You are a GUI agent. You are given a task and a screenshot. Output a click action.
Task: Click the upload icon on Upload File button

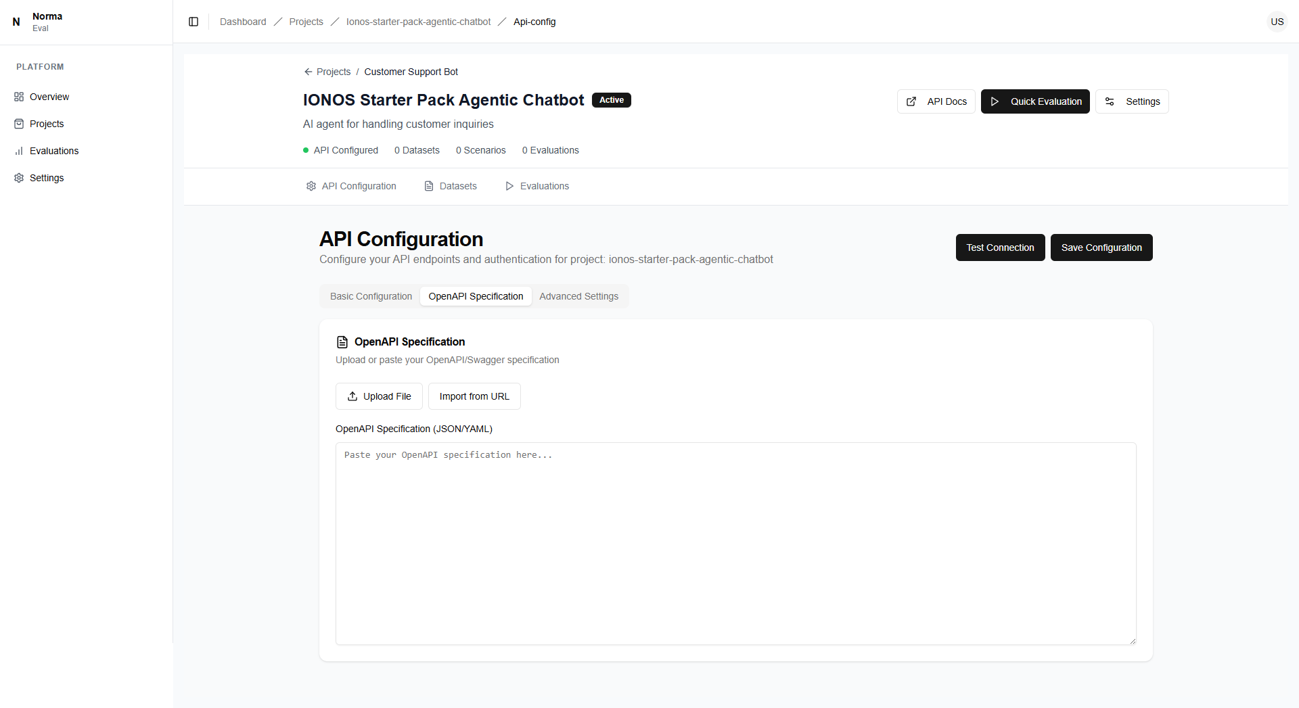(352, 396)
